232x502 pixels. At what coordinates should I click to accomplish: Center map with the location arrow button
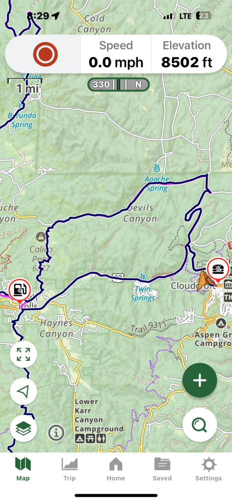coord(24,391)
